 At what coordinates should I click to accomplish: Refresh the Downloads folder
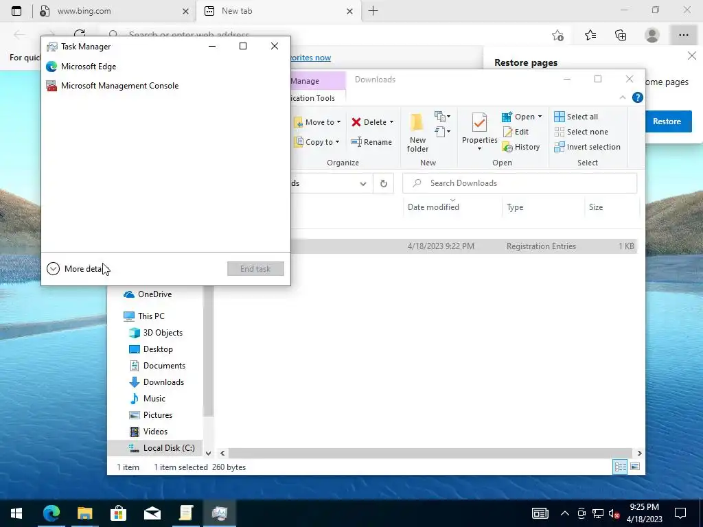click(383, 183)
